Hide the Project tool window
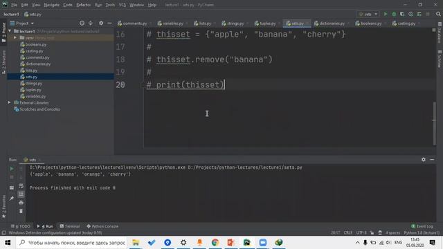This screenshot has height=249, width=443. 109,23
